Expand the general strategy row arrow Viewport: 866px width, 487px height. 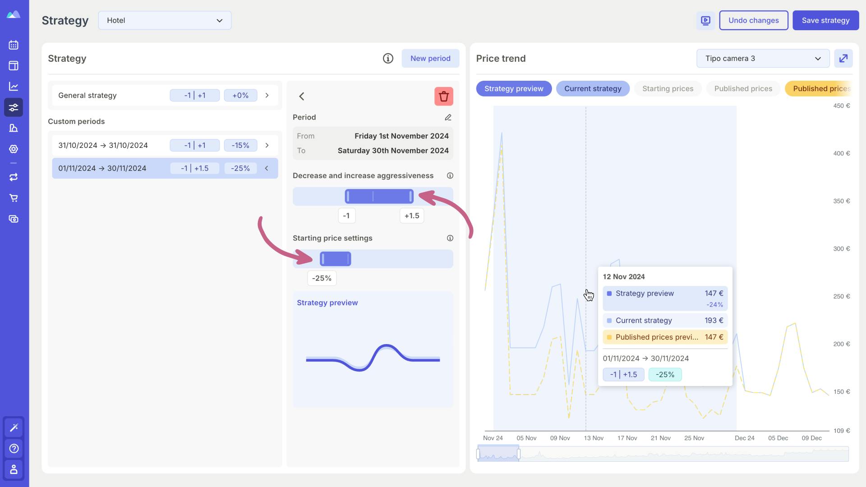(x=267, y=95)
